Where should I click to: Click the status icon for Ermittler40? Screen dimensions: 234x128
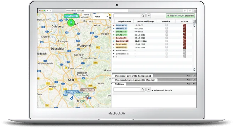(185, 35)
